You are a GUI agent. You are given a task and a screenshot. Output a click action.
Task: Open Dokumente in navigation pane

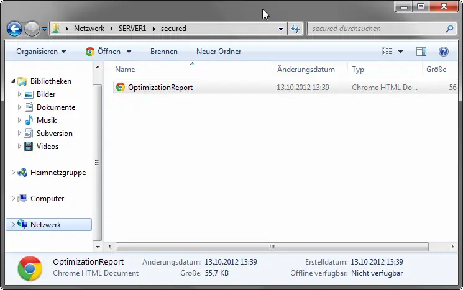point(56,107)
